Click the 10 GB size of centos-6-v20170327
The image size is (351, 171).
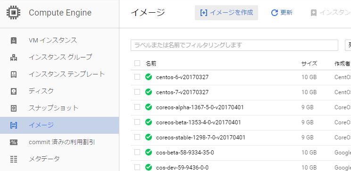pos(309,77)
